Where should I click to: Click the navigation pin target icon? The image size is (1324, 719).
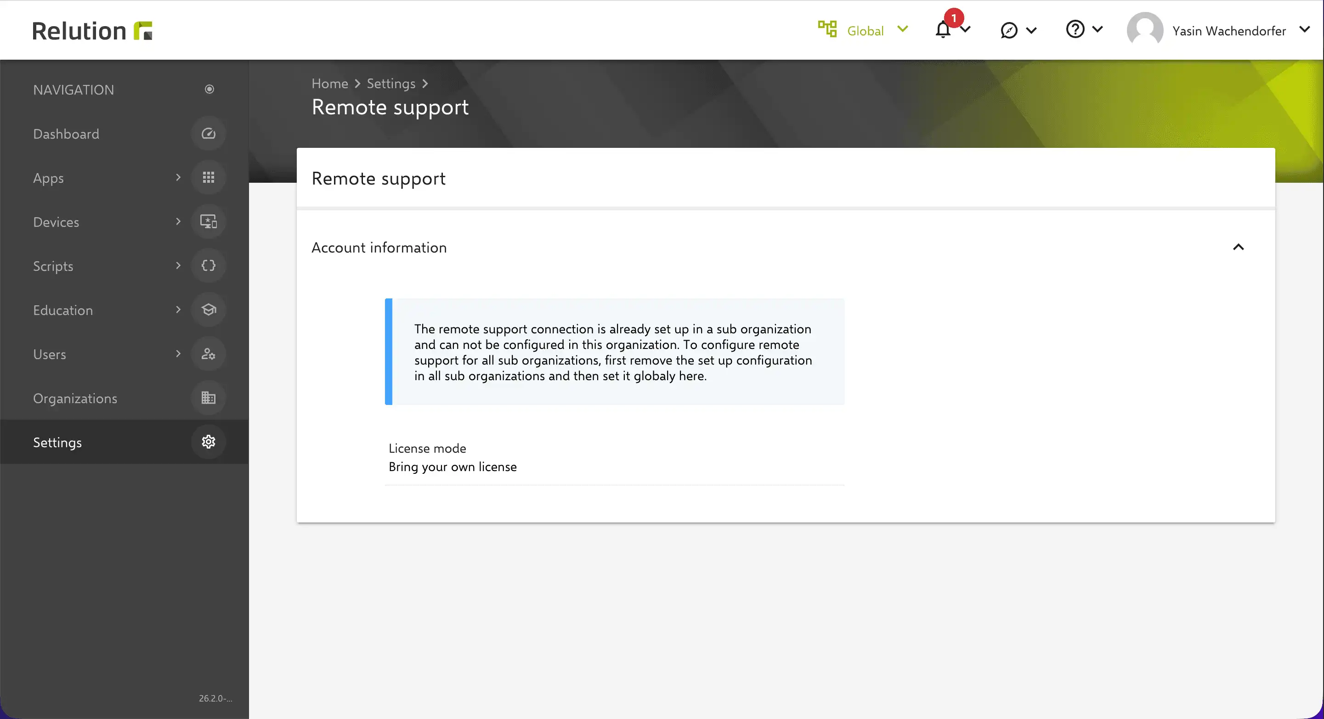209,89
